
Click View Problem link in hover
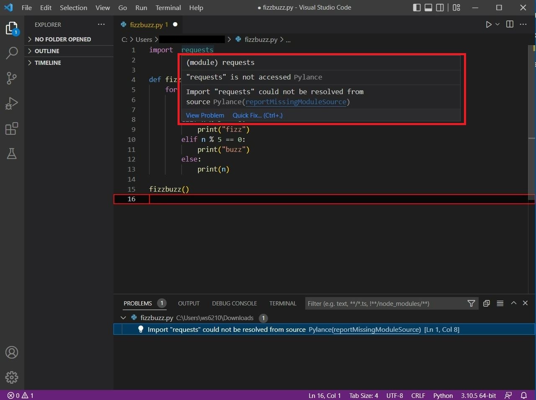(x=205, y=115)
